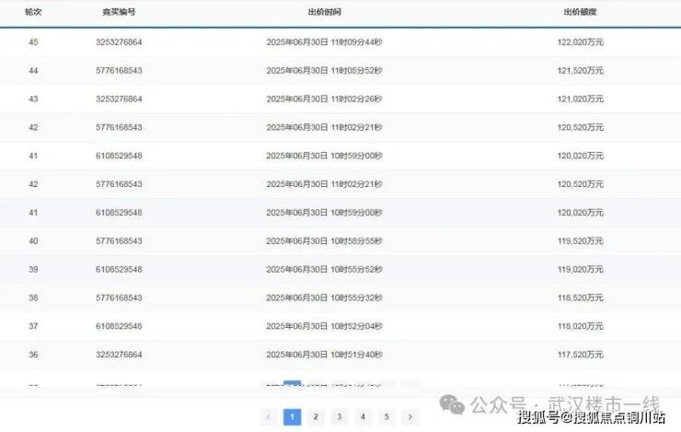Select the 11时02分26秒 bid time cell
This screenshot has width=681, height=432.
tap(323, 99)
